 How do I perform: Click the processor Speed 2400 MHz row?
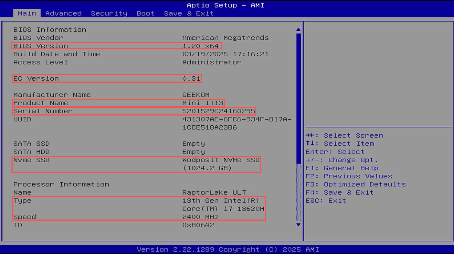point(139,217)
